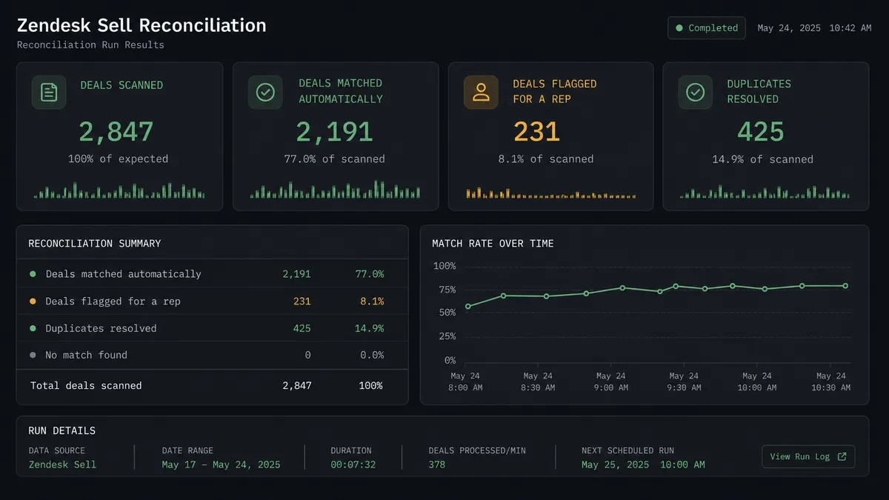Screen dimensions: 889x500
Task: Click the Zendesk Sell data source value
Action: click(x=63, y=464)
